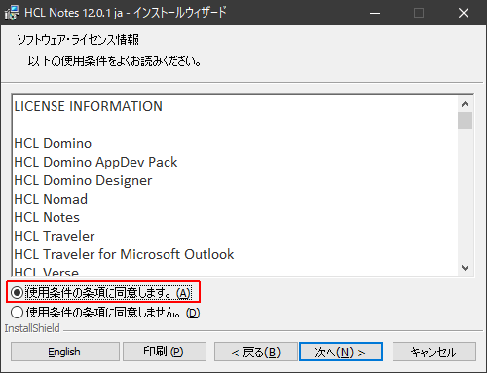The height and width of the screenshot is (373, 487).
Task: Click the HCL Notes line in license text
Action: pos(47,217)
